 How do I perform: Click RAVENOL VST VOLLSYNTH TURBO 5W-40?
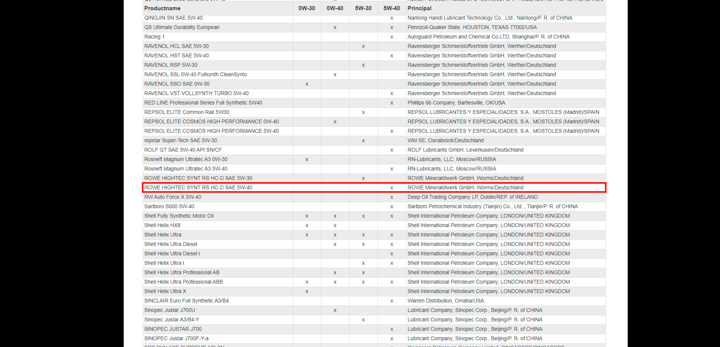[x=196, y=93]
